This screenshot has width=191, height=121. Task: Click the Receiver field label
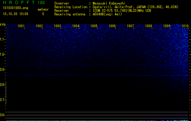click(62, 11)
